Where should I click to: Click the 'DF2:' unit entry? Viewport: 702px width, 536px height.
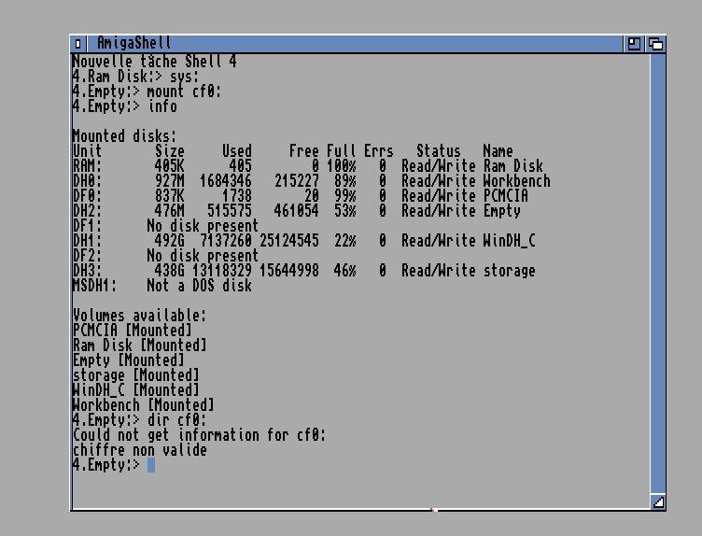tap(88, 256)
